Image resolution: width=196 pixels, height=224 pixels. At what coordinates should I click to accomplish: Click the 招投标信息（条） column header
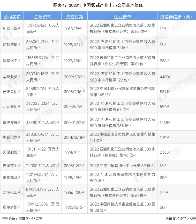pos(176,17)
